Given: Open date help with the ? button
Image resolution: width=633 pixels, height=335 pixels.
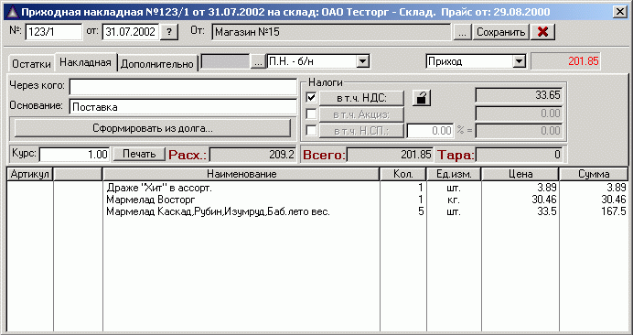Looking at the screenshot, I should (169, 33).
